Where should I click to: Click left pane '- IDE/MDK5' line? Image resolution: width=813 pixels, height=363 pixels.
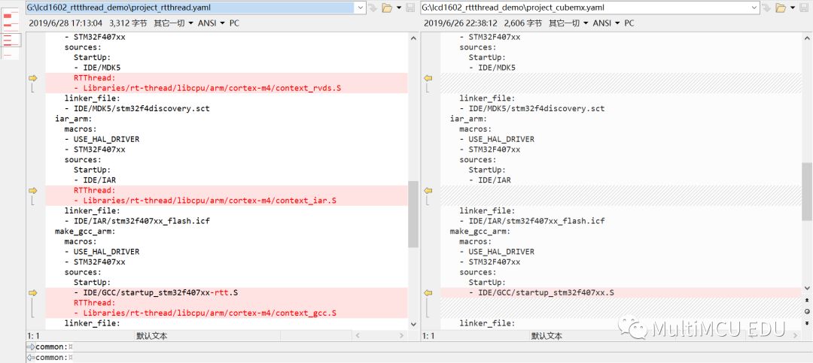pos(97,68)
